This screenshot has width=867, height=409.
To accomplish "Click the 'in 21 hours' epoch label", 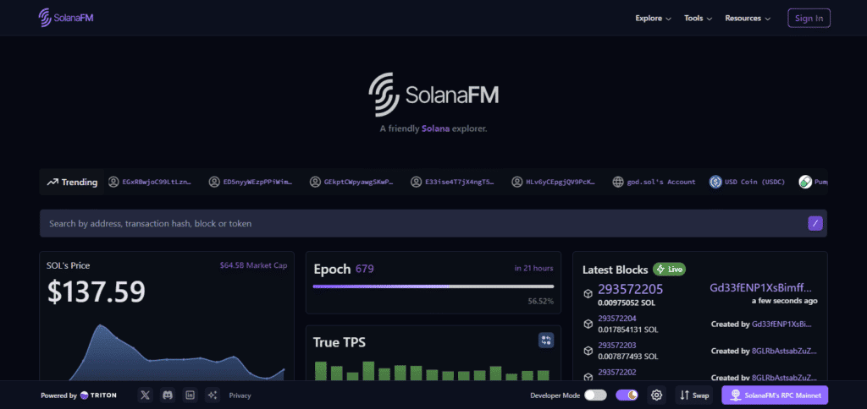I will pos(533,268).
